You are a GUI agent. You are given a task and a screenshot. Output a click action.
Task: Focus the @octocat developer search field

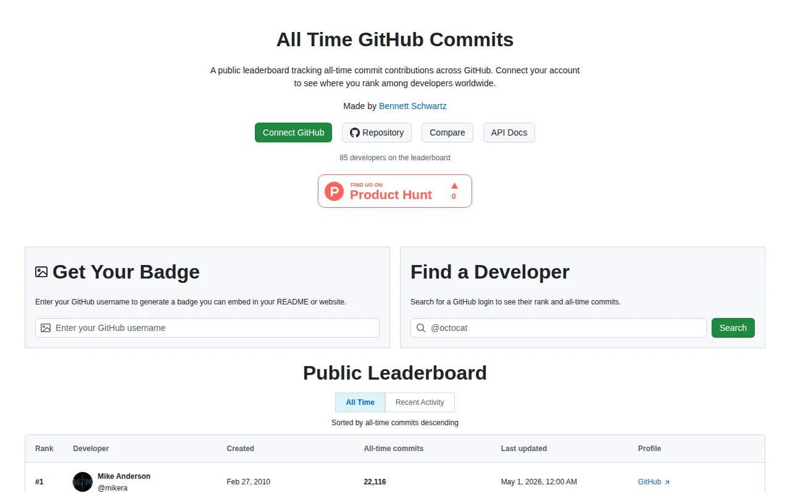[x=559, y=328]
